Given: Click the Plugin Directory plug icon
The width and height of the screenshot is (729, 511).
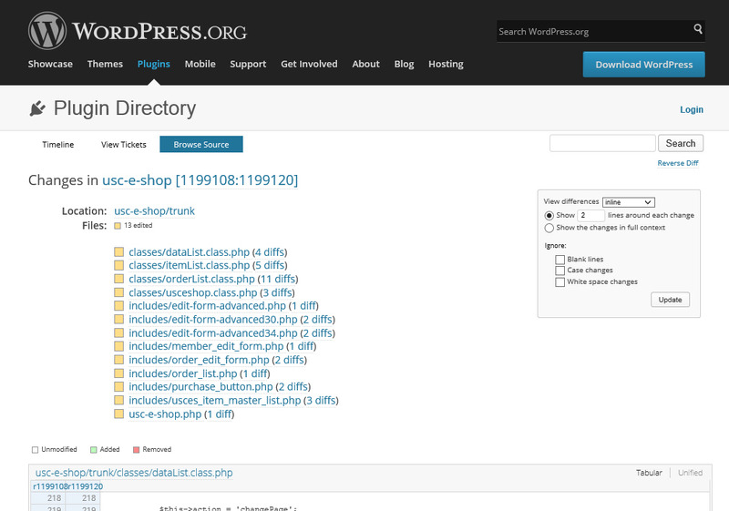Looking at the screenshot, I should click(37, 109).
